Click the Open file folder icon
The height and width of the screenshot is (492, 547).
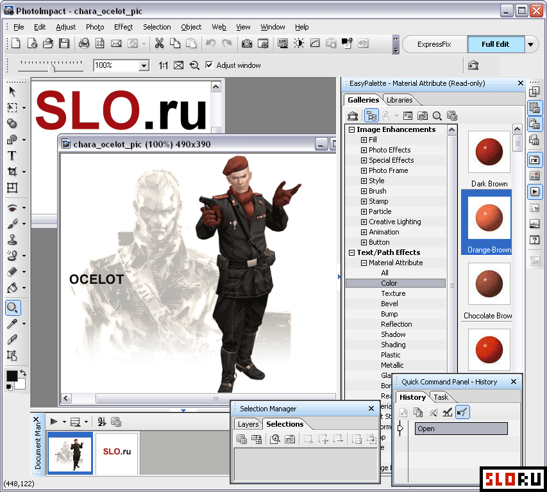[x=48, y=44]
